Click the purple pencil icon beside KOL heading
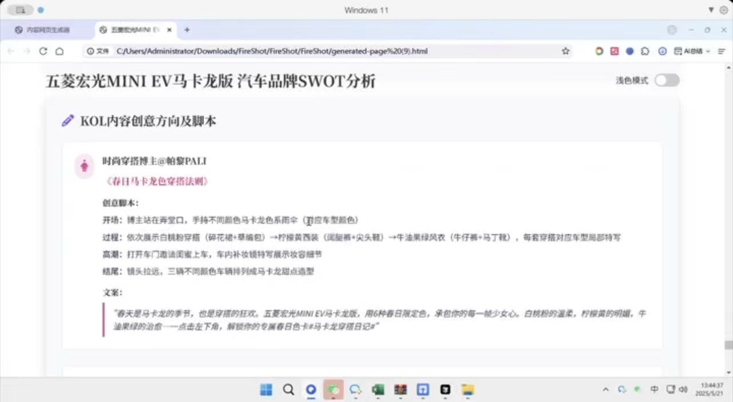The height and width of the screenshot is (402, 733). [x=68, y=121]
